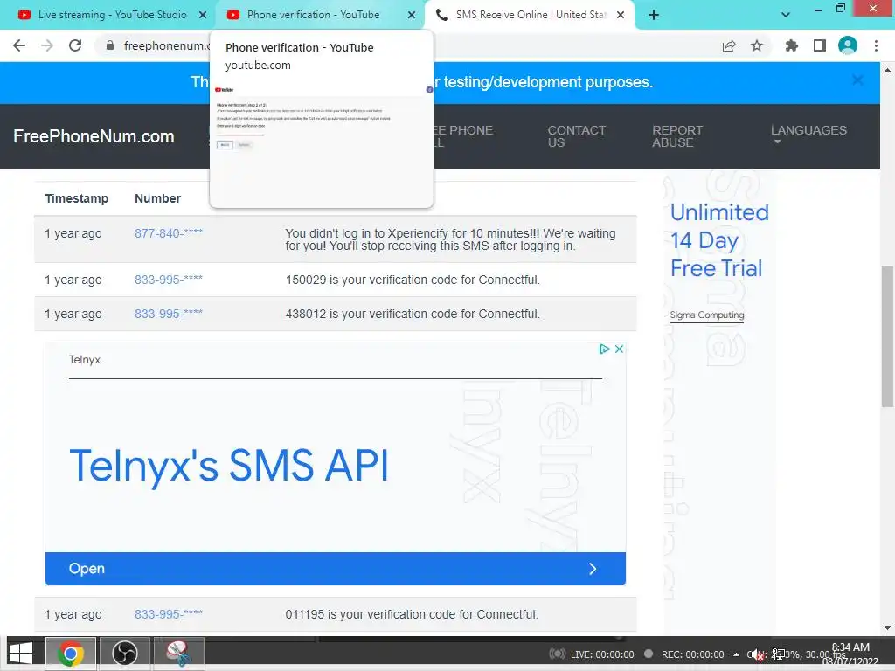Click the Number column header
This screenshot has height=671, width=895.
pos(157,198)
